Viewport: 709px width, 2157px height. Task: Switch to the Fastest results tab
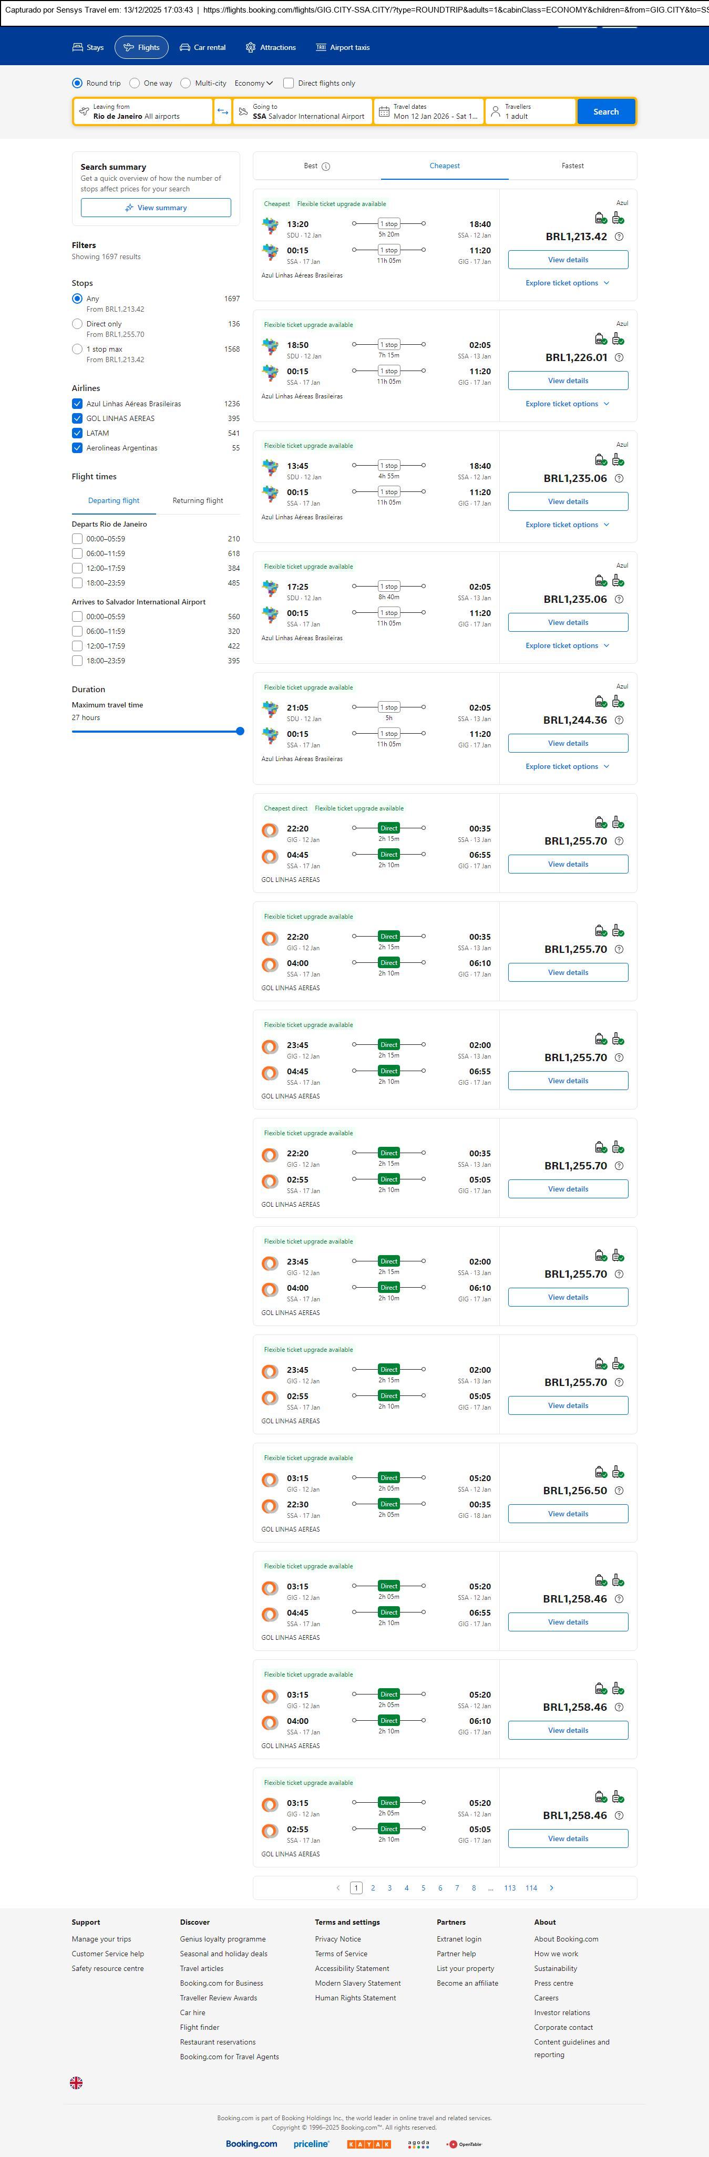coord(572,166)
